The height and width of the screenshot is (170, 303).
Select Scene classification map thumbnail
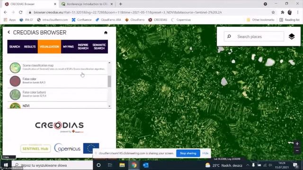click(15, 68)
